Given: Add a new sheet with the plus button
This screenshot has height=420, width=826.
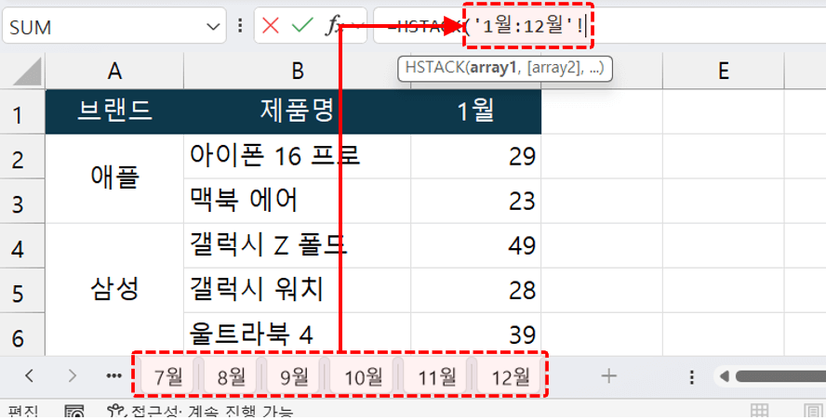Looking at the screenshot, I should point(609,375).
